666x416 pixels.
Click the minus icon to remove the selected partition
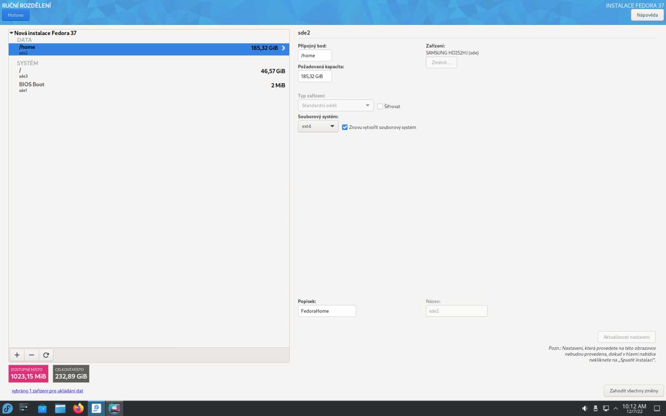tap(32, 355)
